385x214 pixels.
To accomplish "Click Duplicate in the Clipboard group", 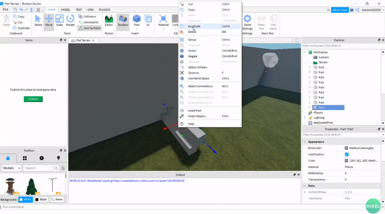I will pyautogui.click(x=21, y=28).
